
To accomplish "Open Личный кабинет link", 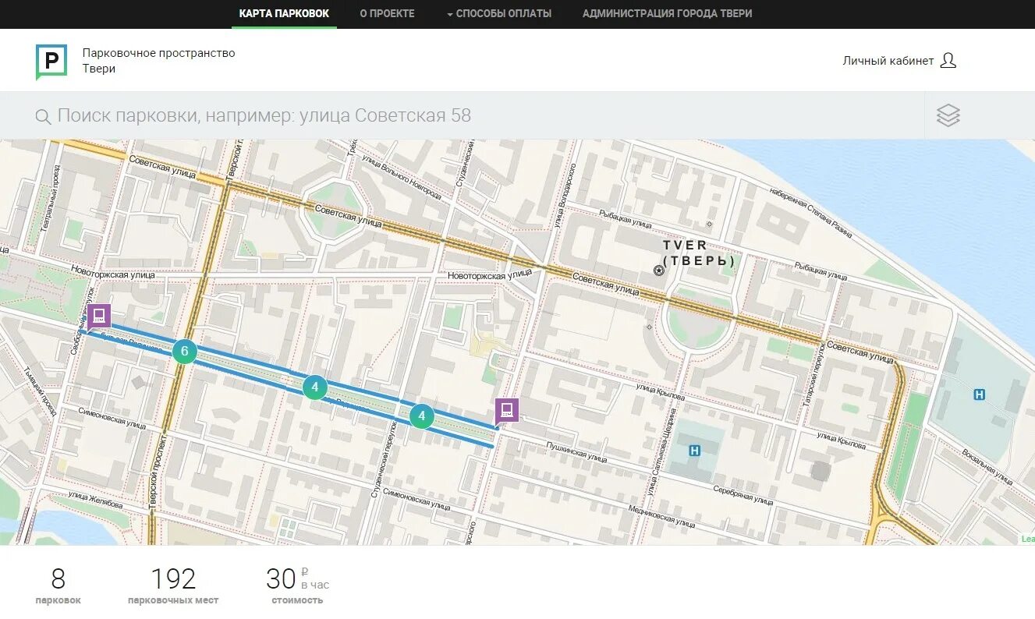I will tap(888, 61).
